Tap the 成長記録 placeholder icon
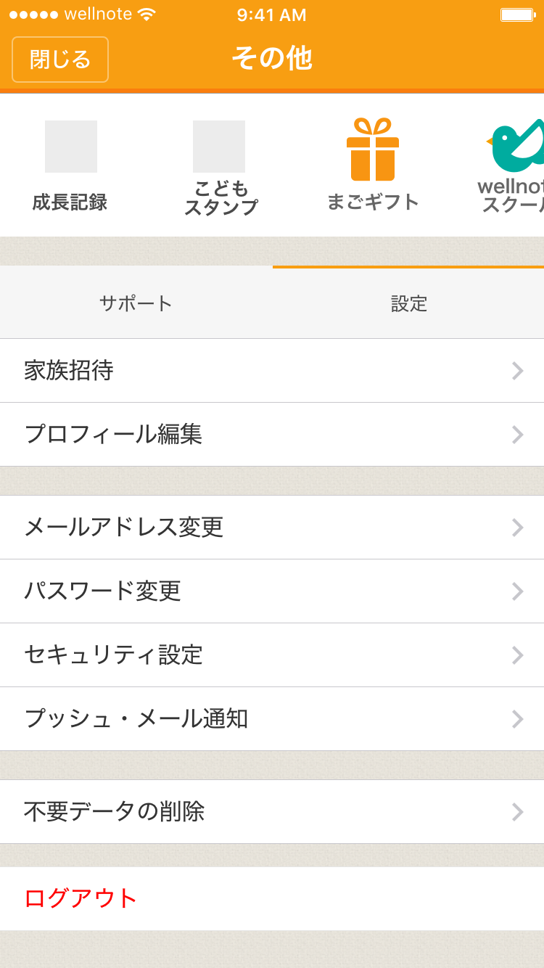This screenshot has width=544, height=968. coord(71,147)
